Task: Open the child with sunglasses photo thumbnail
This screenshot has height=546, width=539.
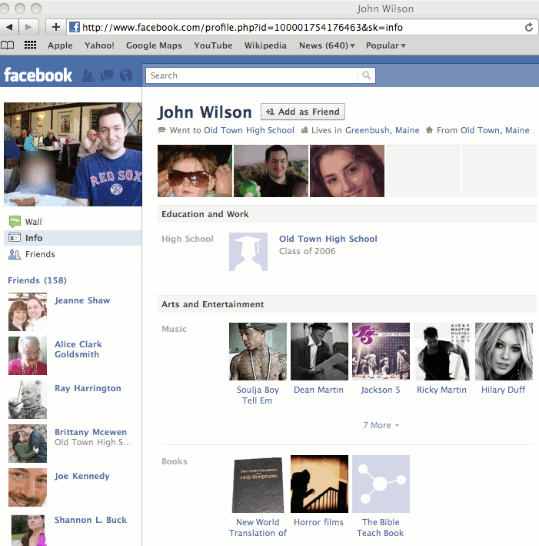Action: click(195, 171)
